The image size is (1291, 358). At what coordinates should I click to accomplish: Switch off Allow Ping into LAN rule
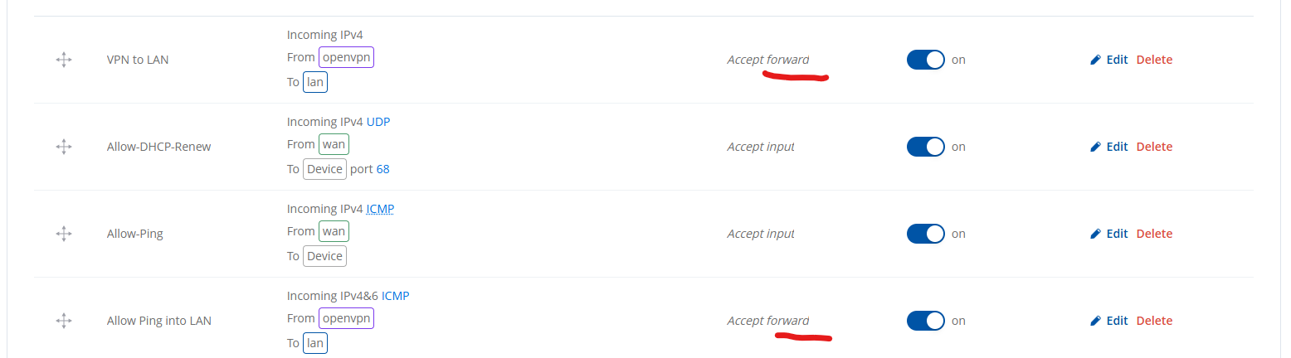926,321
